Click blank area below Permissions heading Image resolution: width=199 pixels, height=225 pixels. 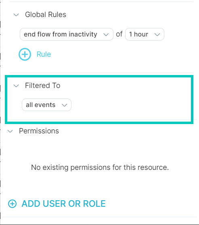pyautogui.click(x=100, y=149)
